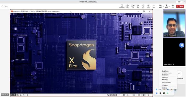The image size is (186, 97).
Task: Toggle the camera on or off
Action: (x=160, y=6)
